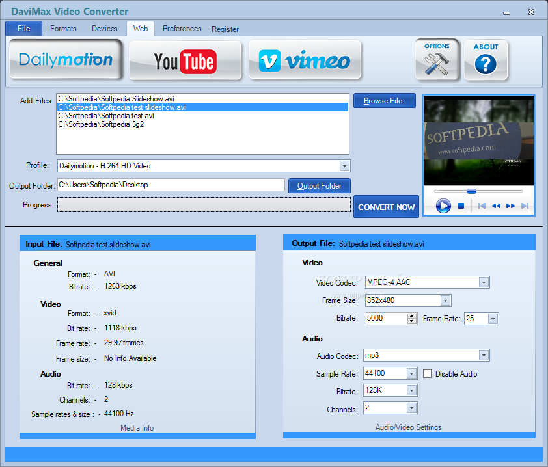The width and height of the screenshot is (548, 467).
Task: Stop the preview playback
Action: pyautogui.click(x=461, y=206)
